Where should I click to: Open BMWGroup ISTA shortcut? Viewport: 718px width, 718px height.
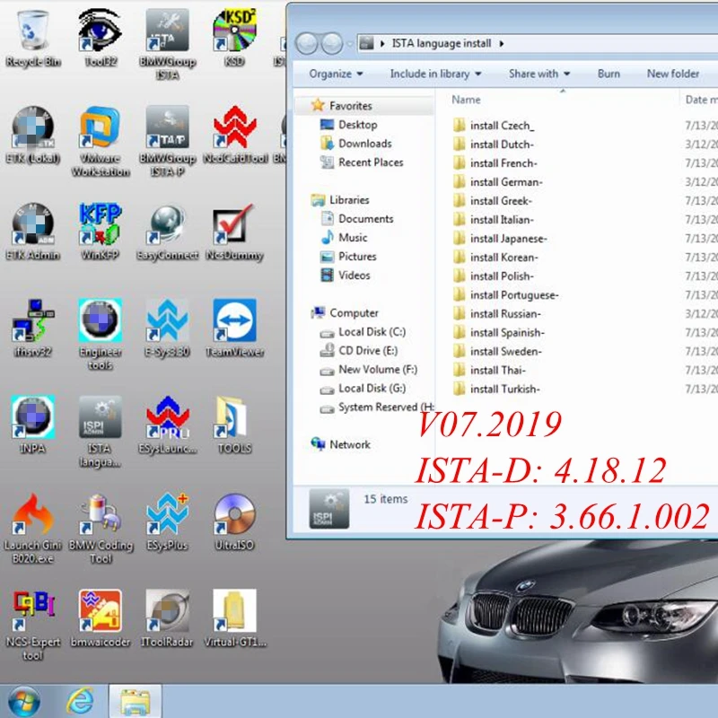coord(167,45)
